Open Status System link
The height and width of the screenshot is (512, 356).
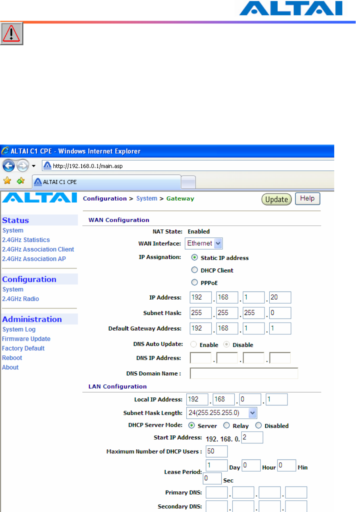[x=13, y=231]
